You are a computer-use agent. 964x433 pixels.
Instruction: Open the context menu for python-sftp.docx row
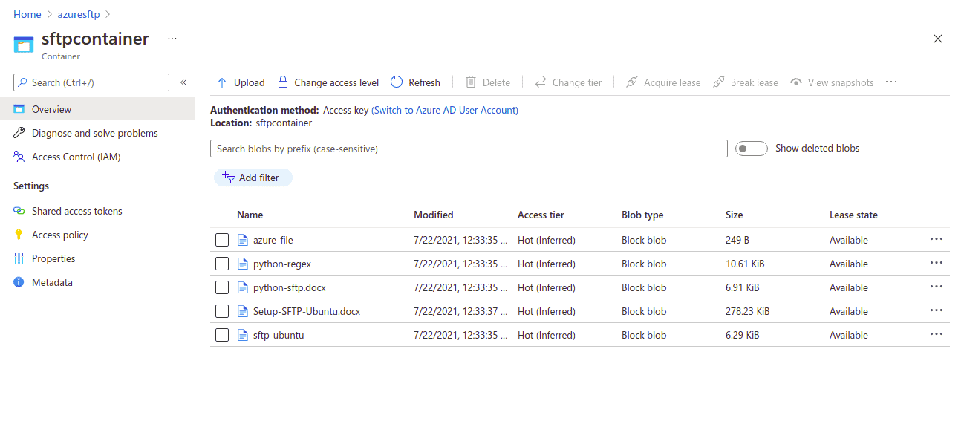937,287
